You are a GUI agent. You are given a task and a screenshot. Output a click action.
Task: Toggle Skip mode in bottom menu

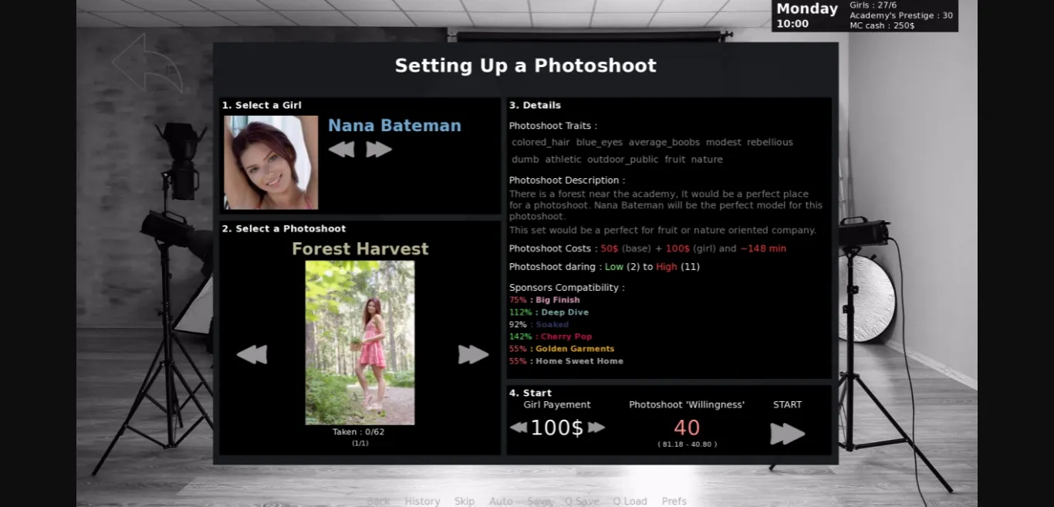click(465, 501)
